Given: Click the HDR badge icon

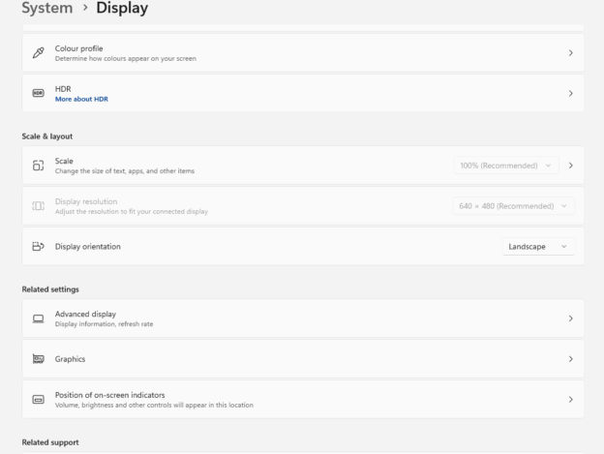Looking at the screenshot, I should [38, 93].
